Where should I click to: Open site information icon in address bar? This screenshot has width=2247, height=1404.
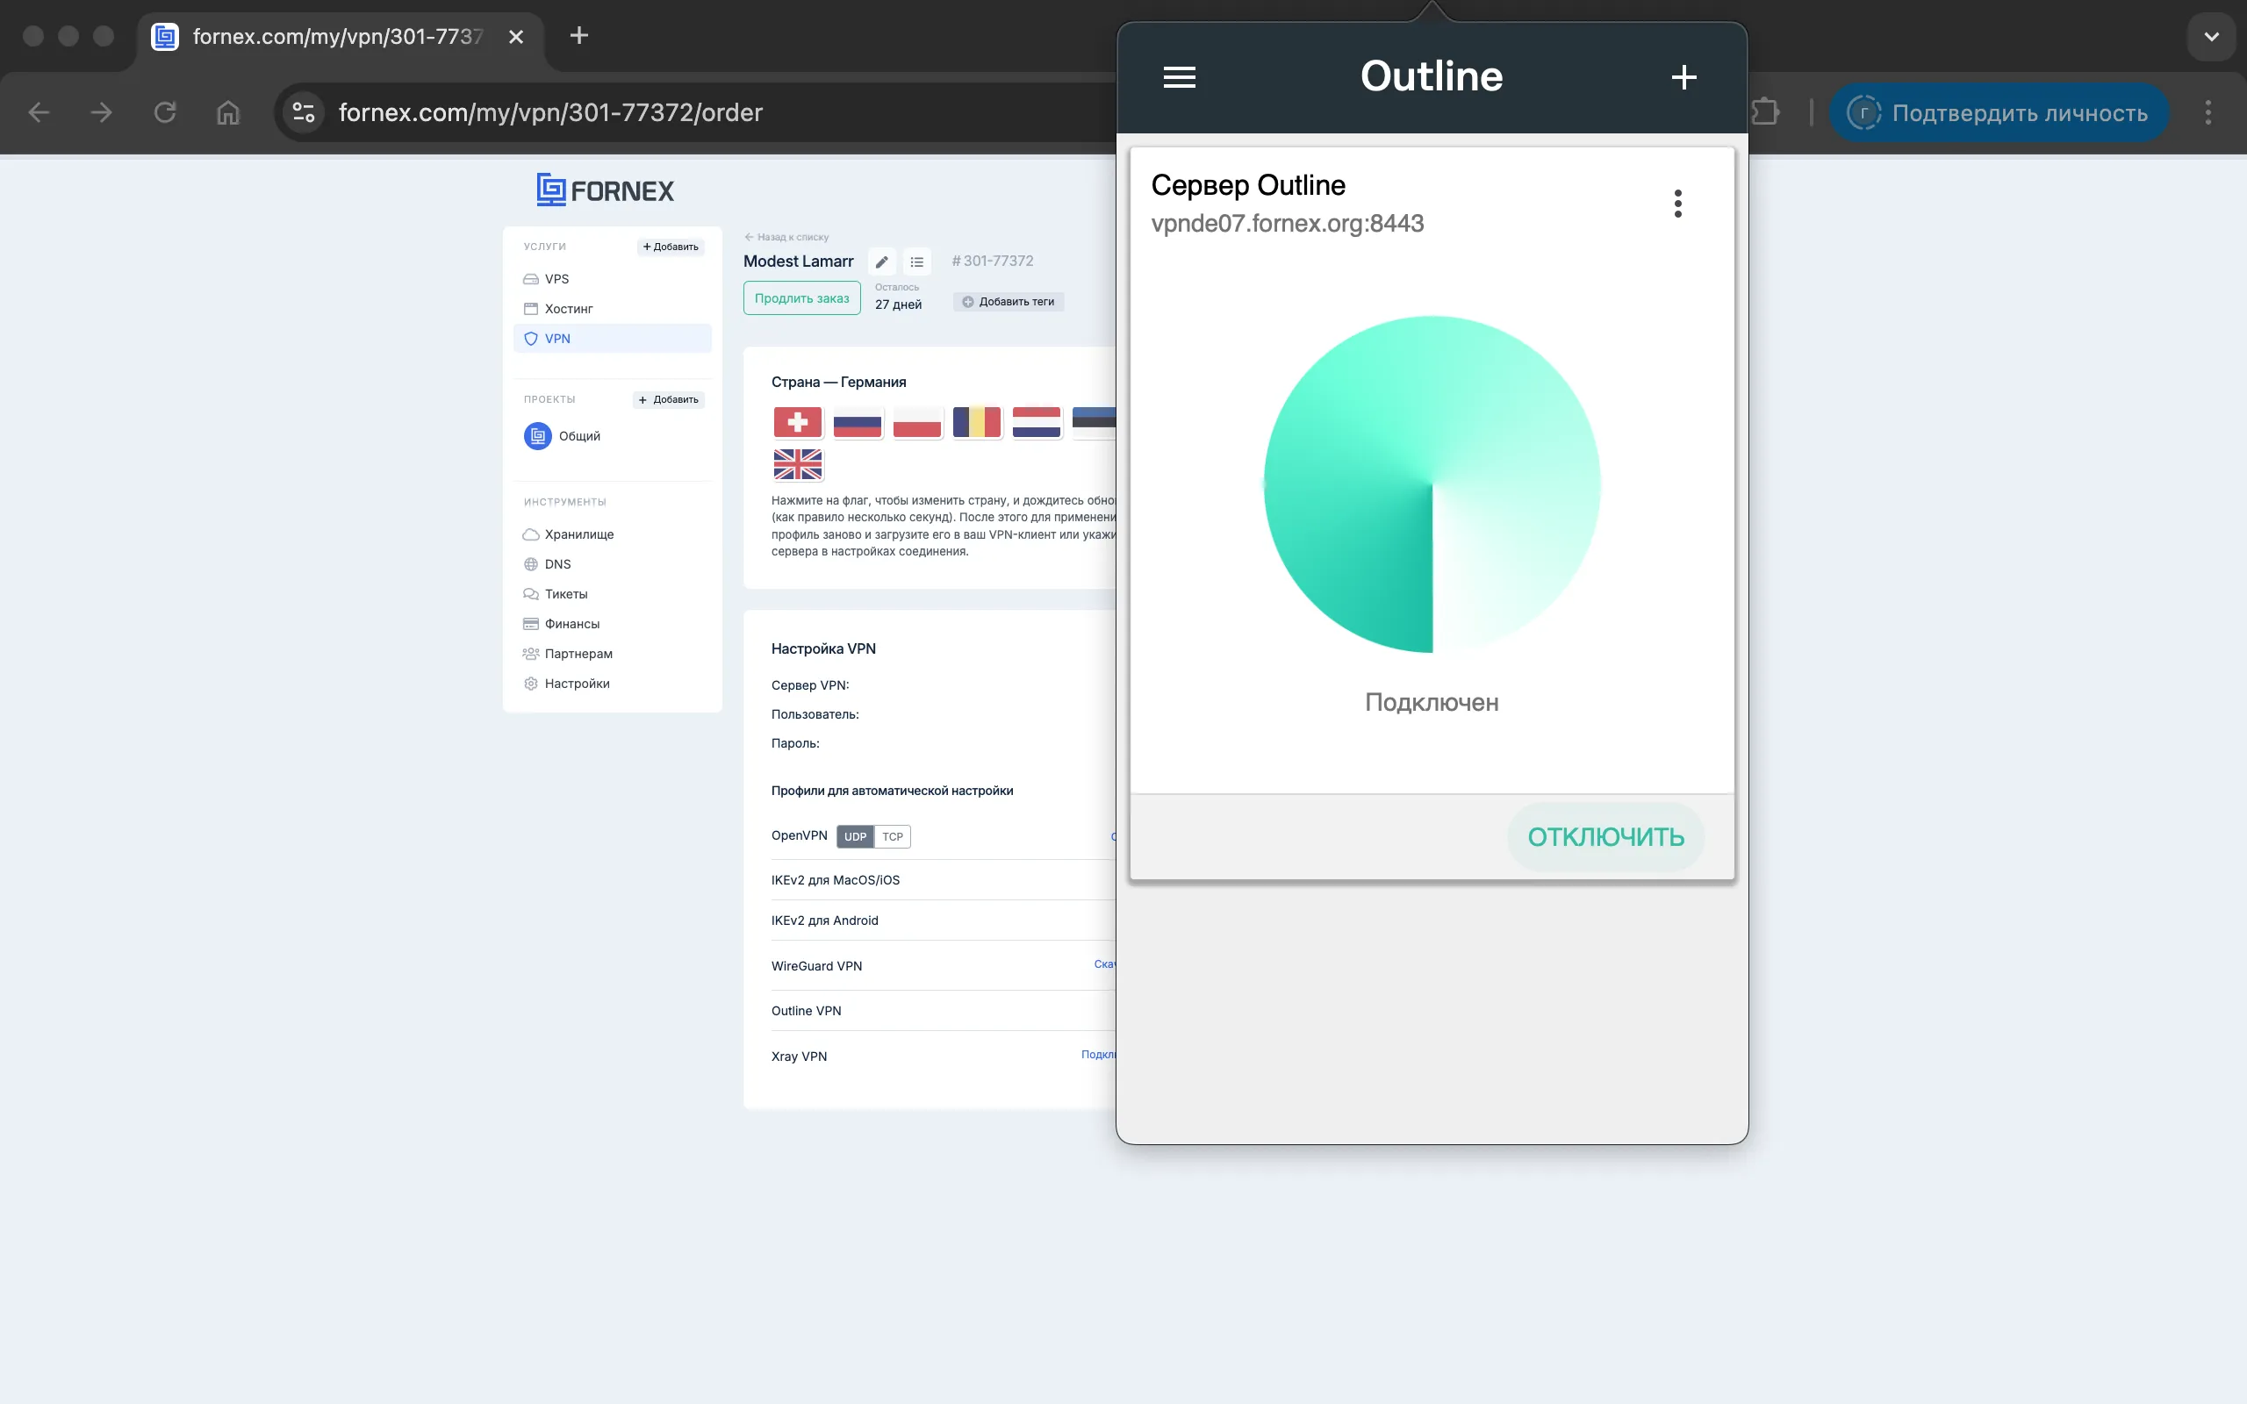pyautogui.click(x=304, y=112)
